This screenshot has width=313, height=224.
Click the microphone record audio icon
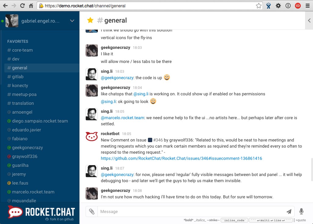[x=301, y=211]
